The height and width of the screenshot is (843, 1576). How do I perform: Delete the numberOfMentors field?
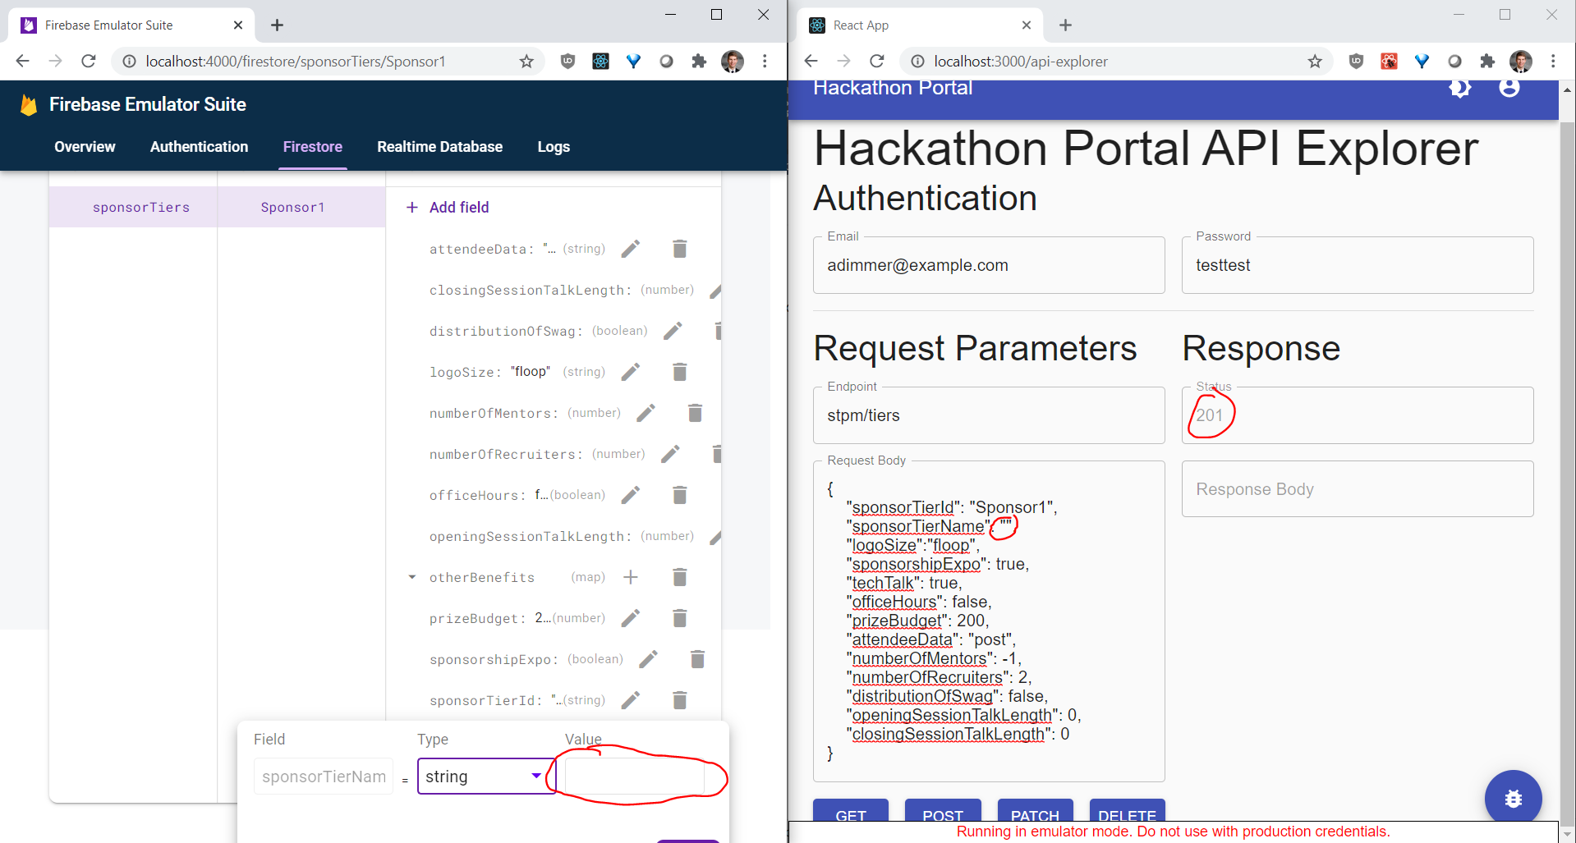(696, 413)
